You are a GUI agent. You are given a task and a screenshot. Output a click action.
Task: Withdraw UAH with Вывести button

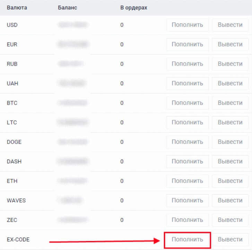(230, 84)
